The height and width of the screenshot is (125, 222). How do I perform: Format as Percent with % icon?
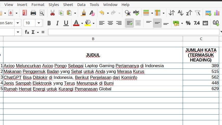point(188,23)
